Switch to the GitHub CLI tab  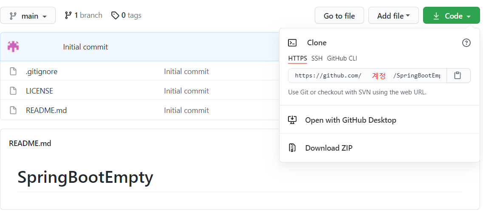click(342, 58)
